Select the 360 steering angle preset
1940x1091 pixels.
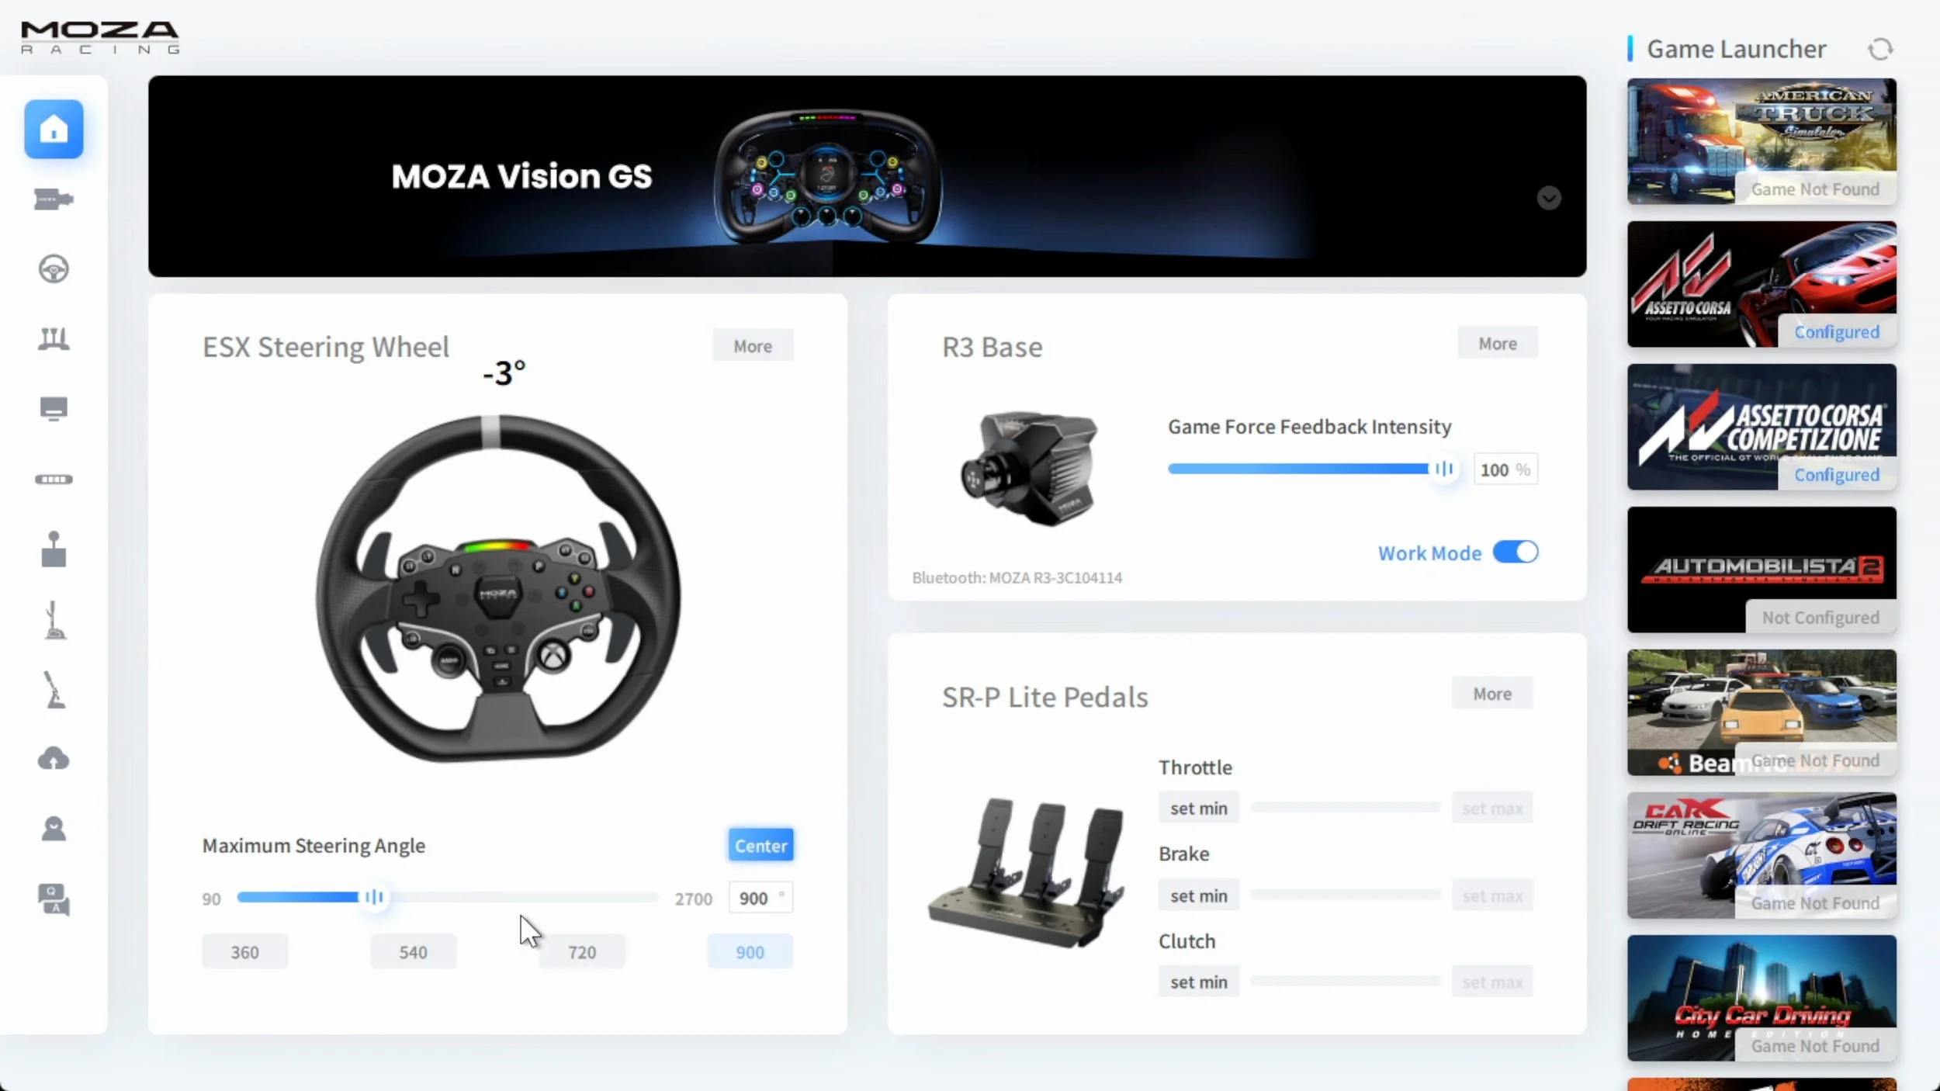tap(244, 952)
